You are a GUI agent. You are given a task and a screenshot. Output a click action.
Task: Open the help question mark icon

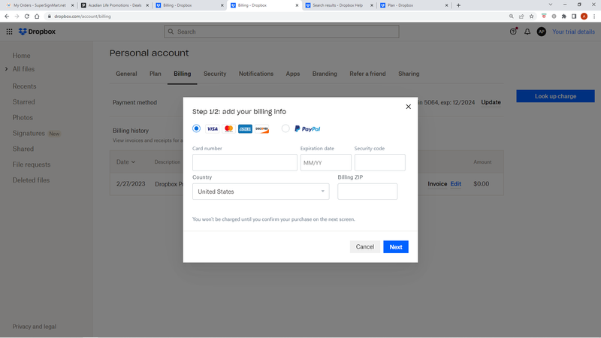[513, 32]
